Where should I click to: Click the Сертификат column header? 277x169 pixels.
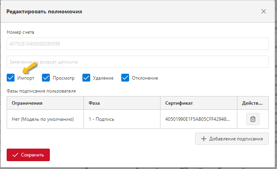tap(199, 103)
